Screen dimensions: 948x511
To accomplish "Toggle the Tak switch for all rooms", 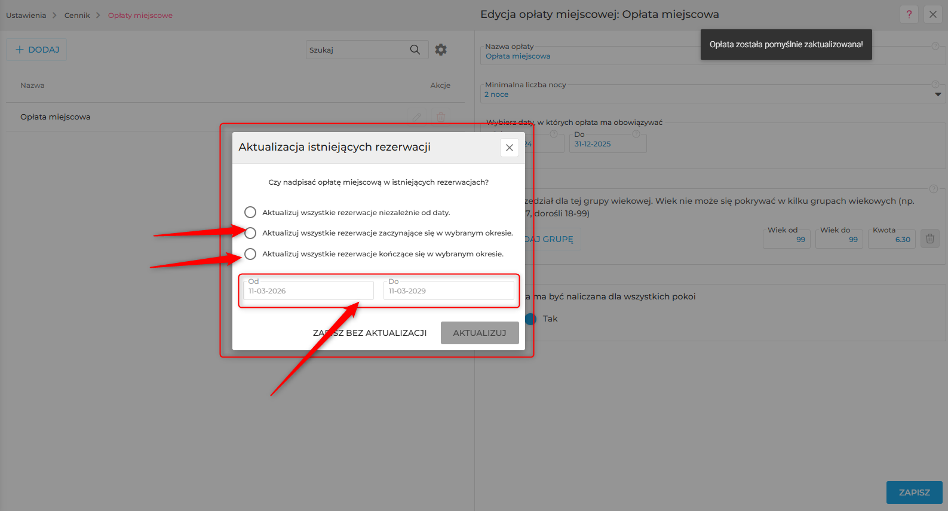I will [530, 319].
